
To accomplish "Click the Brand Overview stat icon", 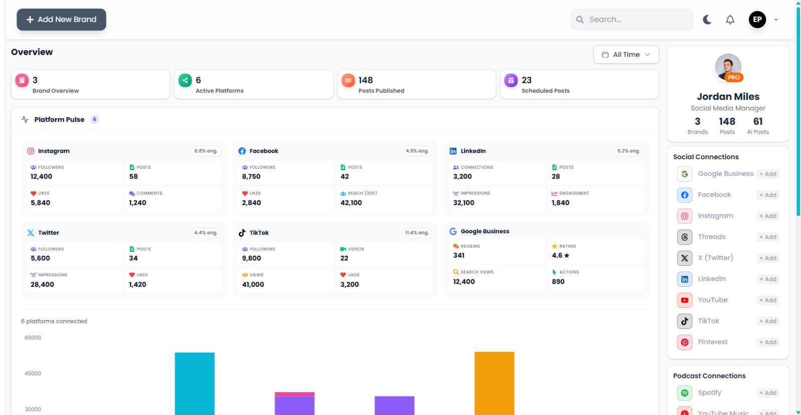I will tap(22, 80).
